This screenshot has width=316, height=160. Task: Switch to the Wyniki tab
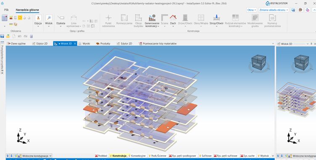(x=84, y=44)
